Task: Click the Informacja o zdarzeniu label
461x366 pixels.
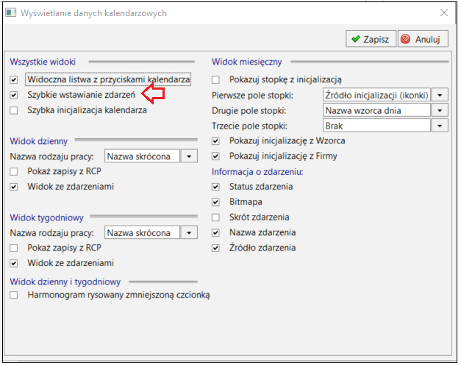Action: click(x=257, y=172)
